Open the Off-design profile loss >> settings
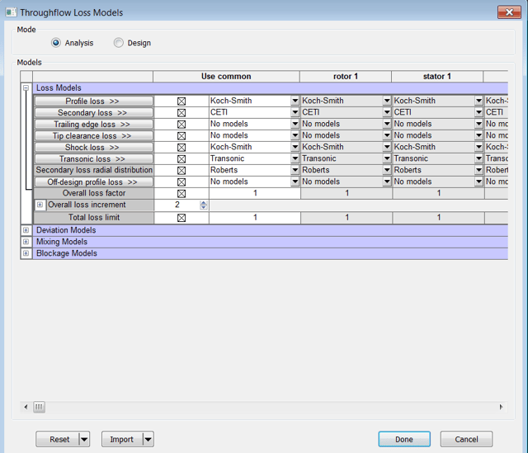 93,182
